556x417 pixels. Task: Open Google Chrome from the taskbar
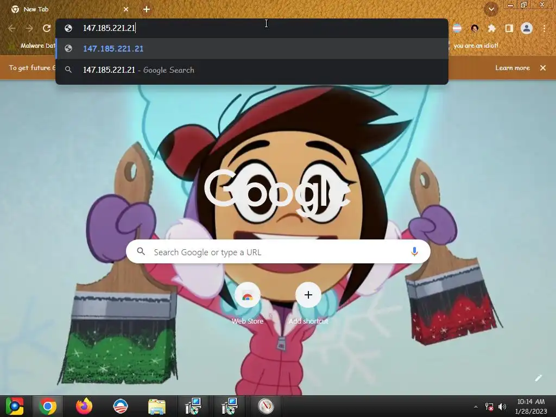[48, 406]
